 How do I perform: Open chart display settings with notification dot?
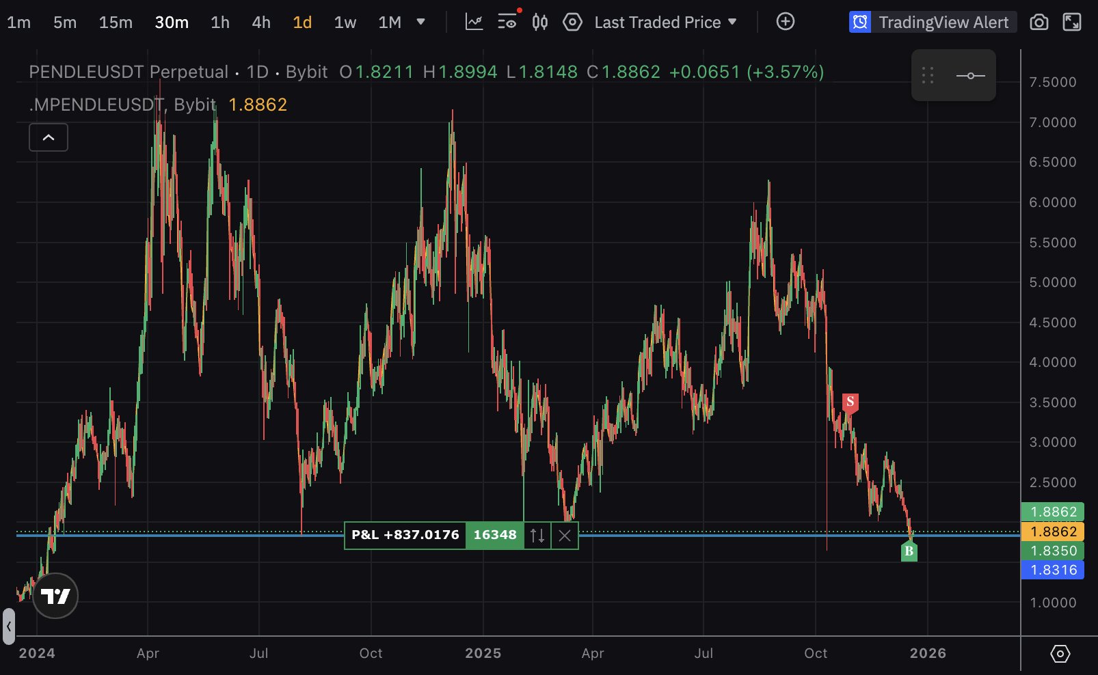tap(508, 22)
